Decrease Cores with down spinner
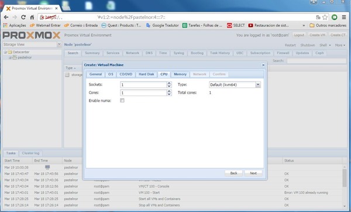Screen dimensions: 351x212 click(x=169, y=94)
